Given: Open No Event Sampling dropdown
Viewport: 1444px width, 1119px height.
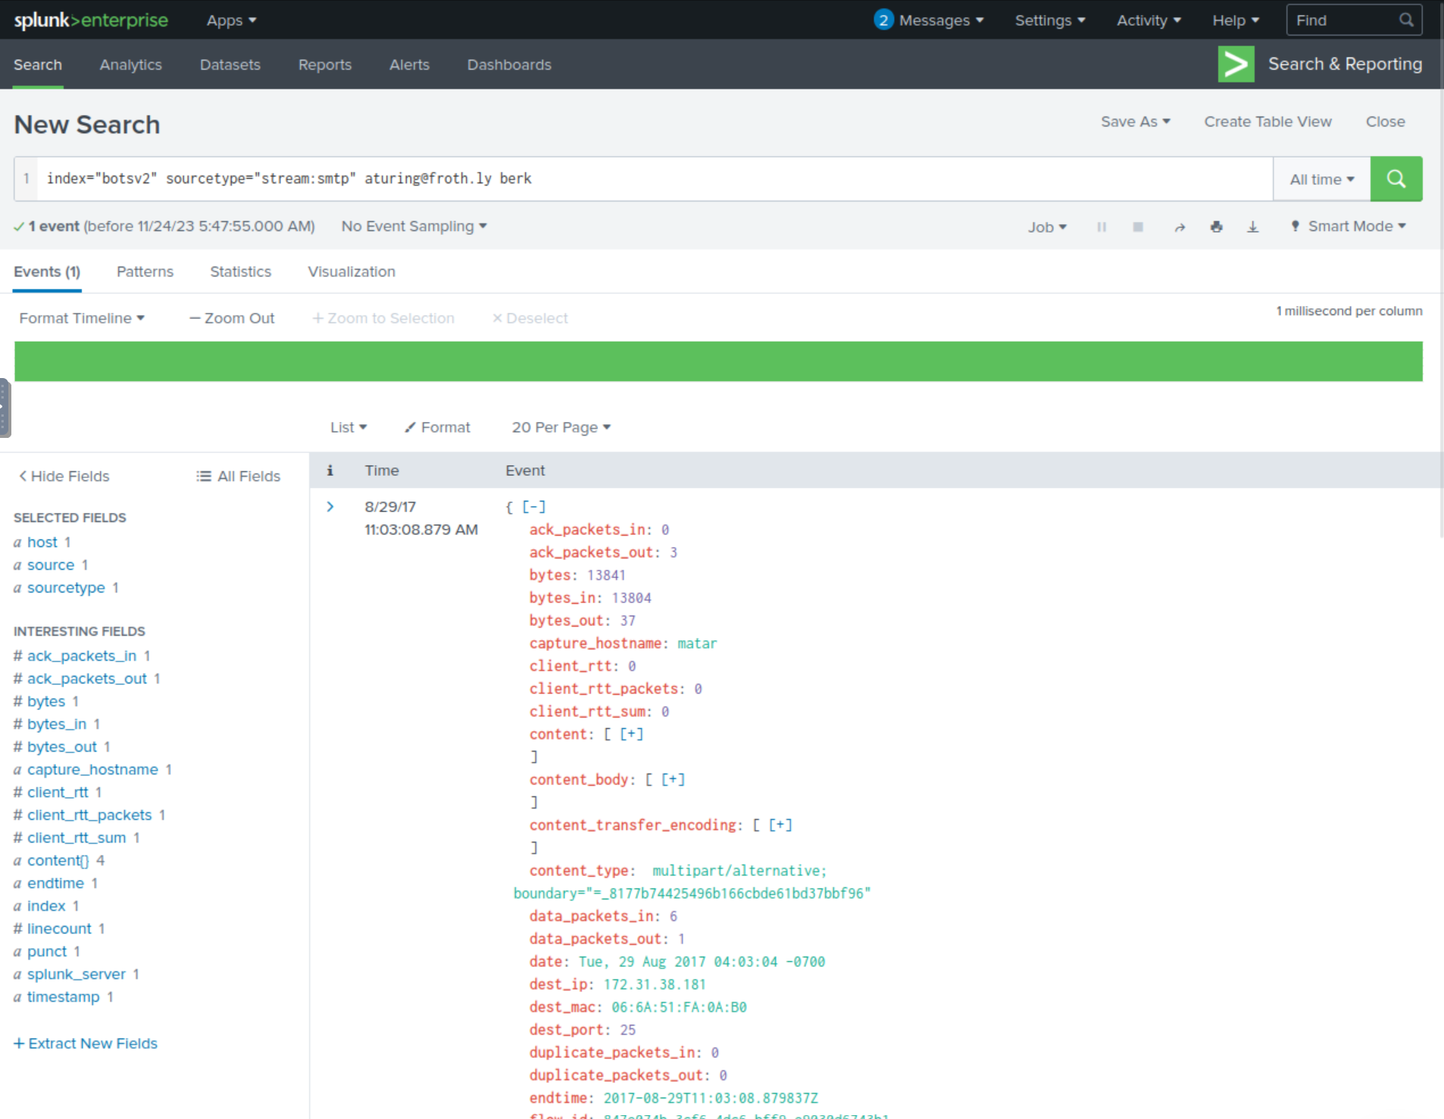Looking at the screenshot, I should pos(414,227).
